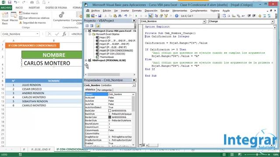This screenshot has width=280, height=157.
Task: Open the Insertar menu in VBA editor
Action: point(125,10)
